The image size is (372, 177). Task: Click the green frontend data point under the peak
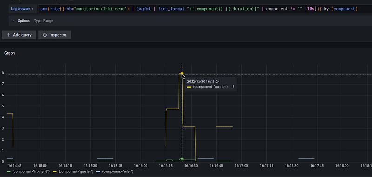click(182, 159)
